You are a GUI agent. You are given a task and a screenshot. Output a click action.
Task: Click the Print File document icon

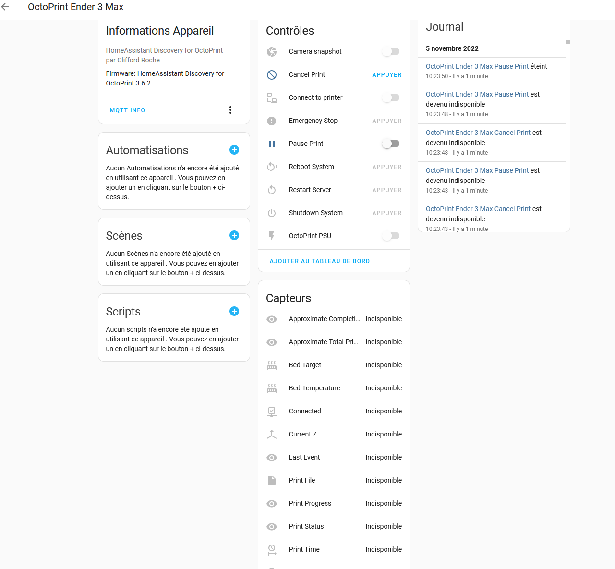pos(272,480)
